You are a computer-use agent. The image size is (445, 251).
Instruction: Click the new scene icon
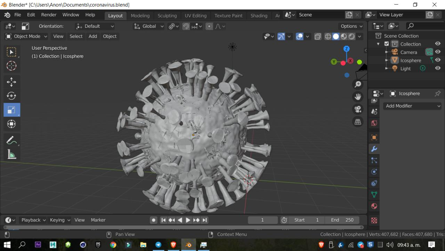click(349, 15)
